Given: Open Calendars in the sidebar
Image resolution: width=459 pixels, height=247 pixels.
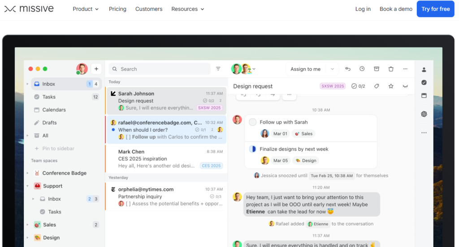Looking at the screenshot, I should 66,110.
